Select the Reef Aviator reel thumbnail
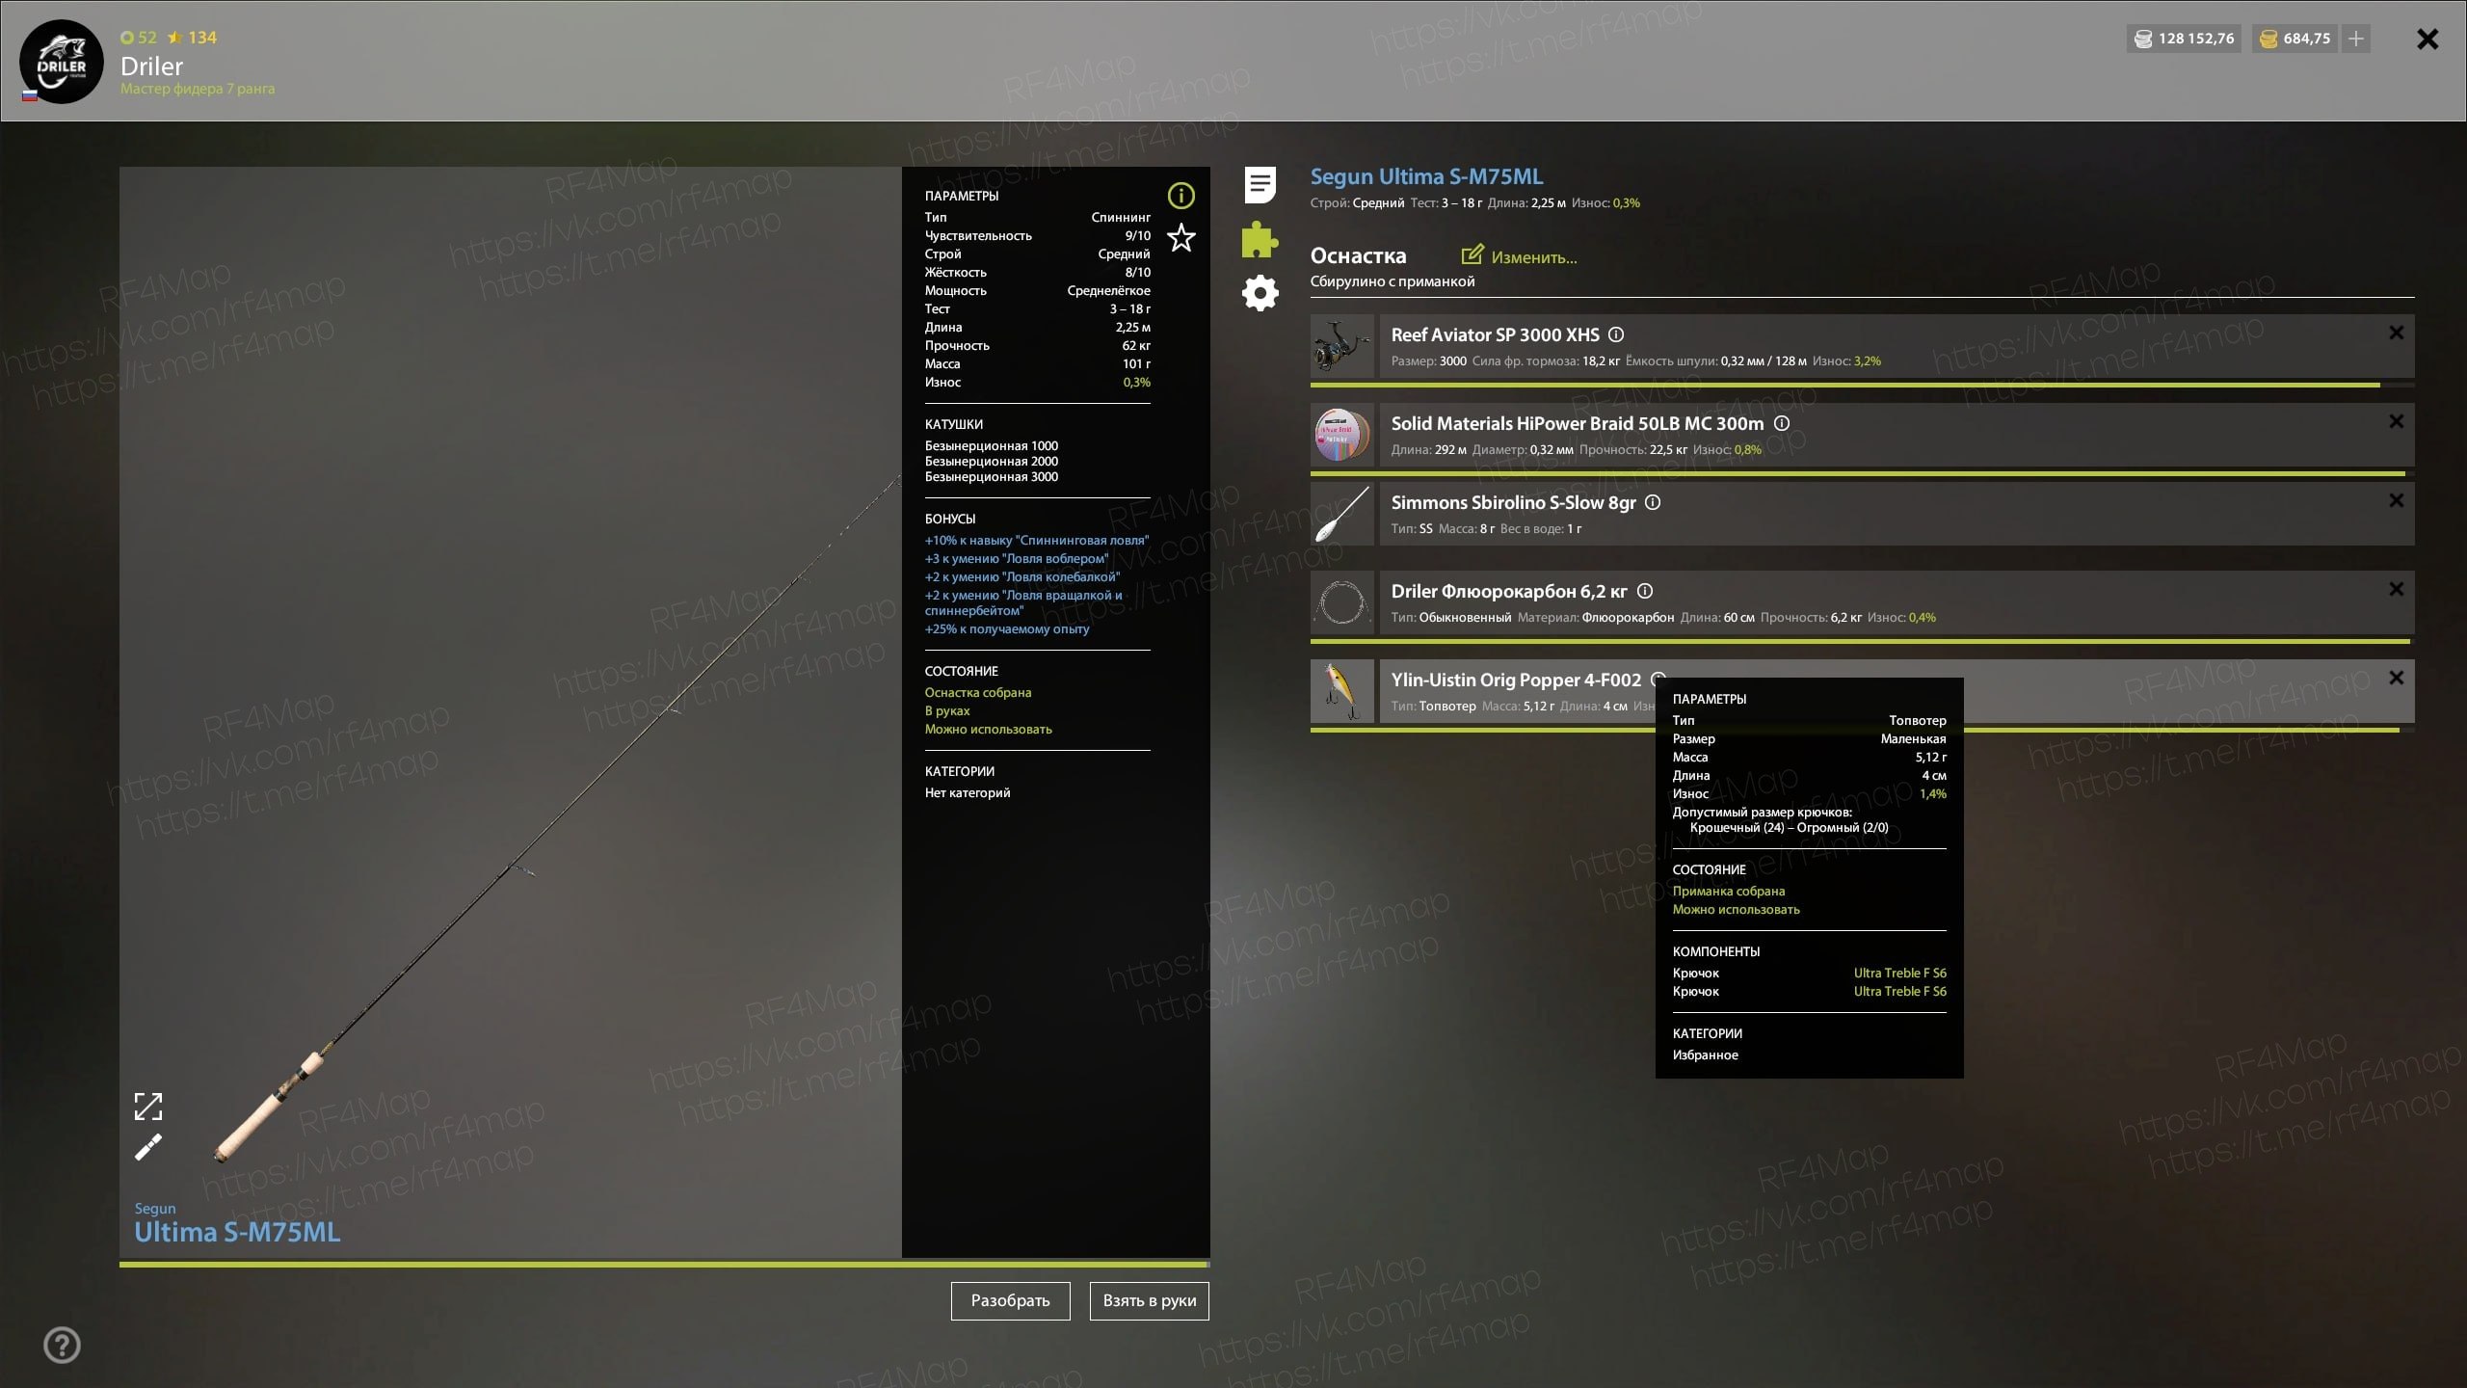Screen dimensions: 2467x1388 pyautogui.click(x=1341, y=346)
